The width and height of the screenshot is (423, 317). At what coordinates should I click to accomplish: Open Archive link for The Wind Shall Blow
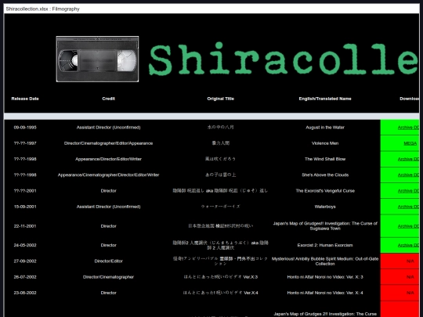[408, 160]
